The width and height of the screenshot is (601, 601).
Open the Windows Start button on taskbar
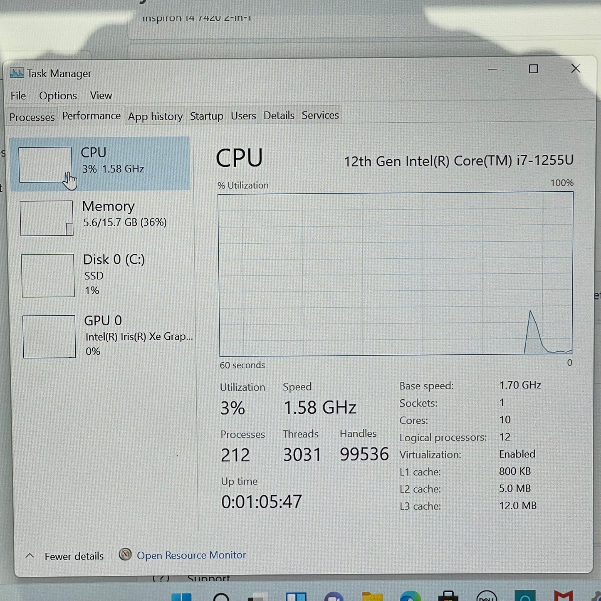coord(182,596)
